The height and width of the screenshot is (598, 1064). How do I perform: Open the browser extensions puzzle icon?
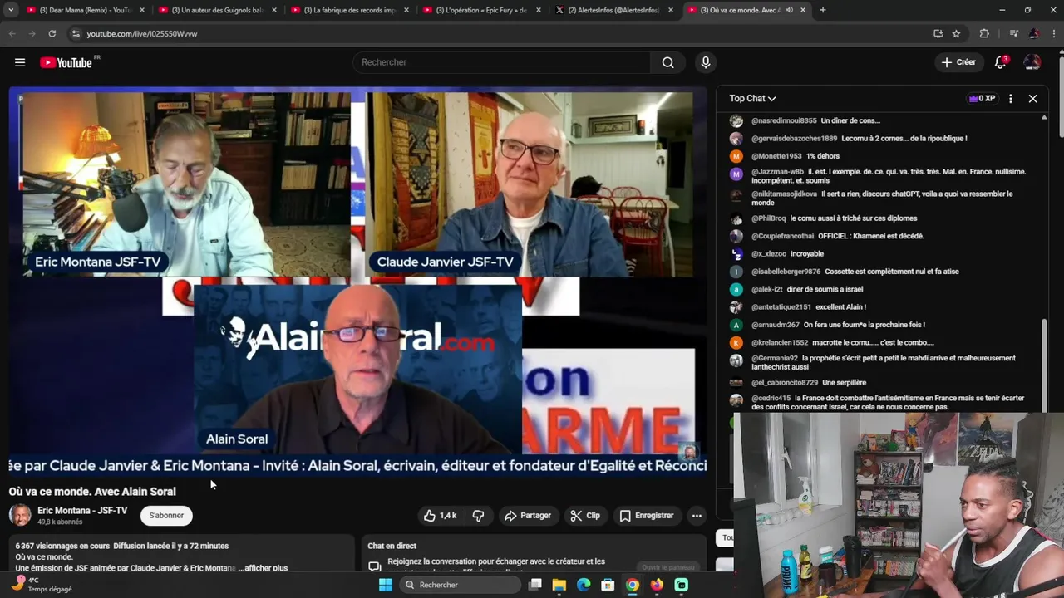click(984, 33)
